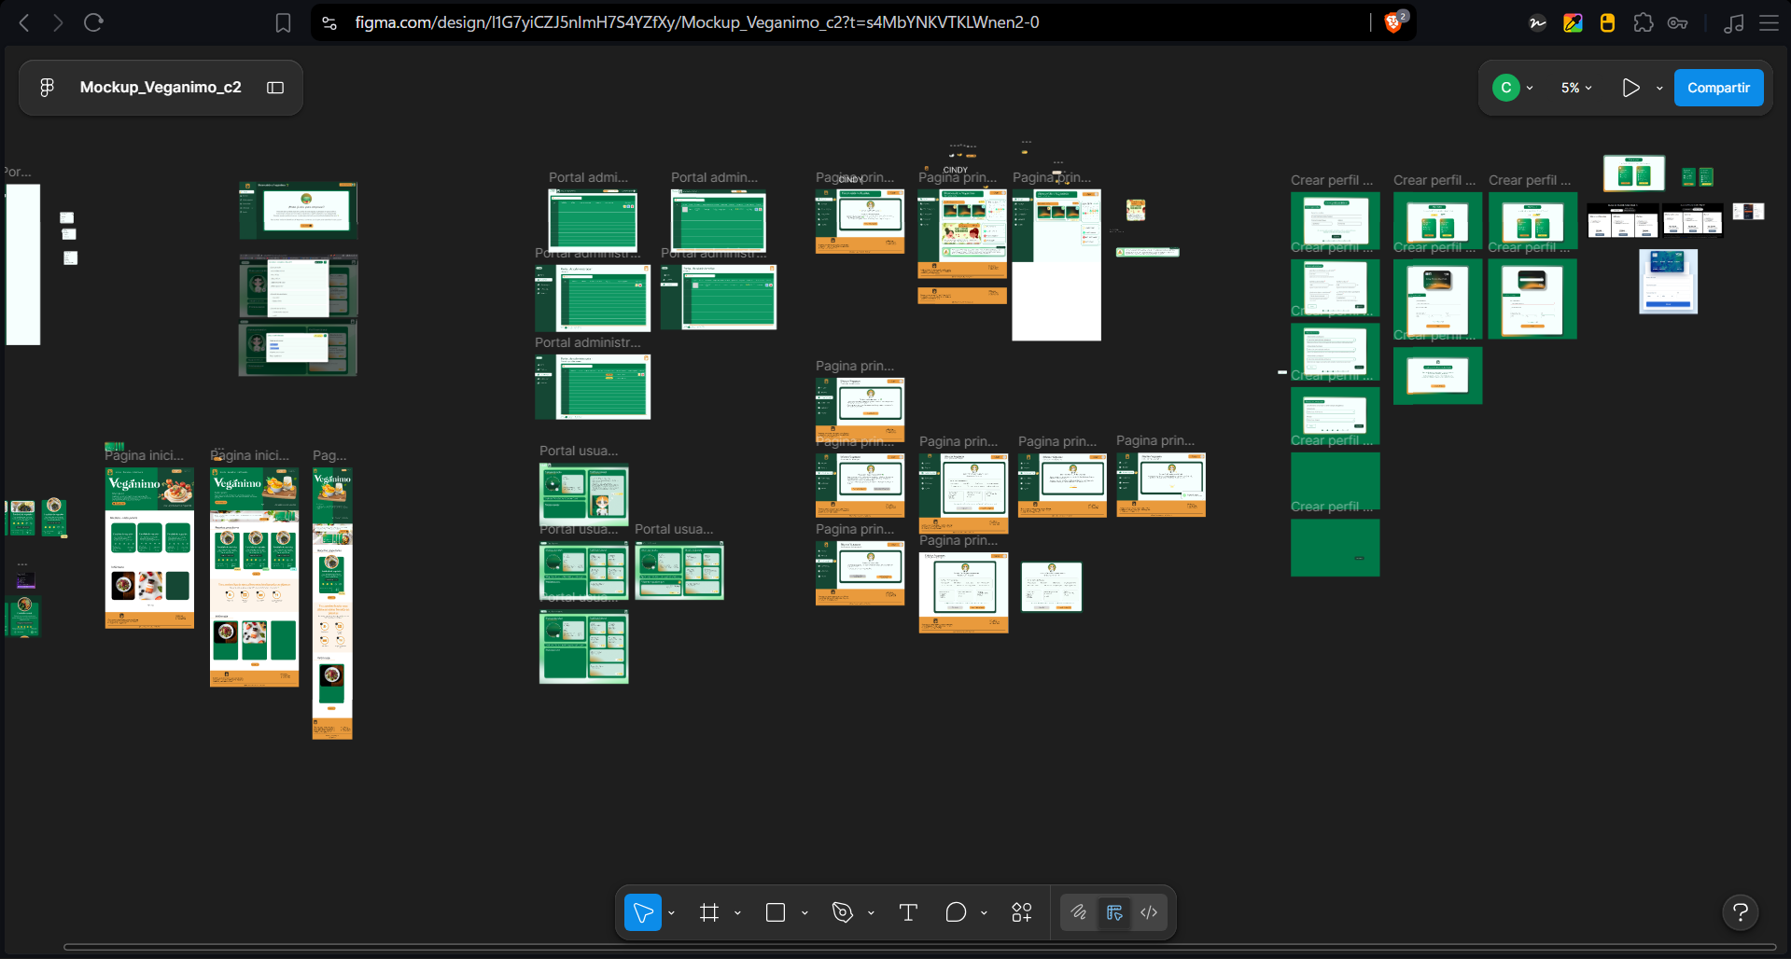1791x959 pixels.
Task: Open the Figma main menu icon
Action: (x=47, y=88)
